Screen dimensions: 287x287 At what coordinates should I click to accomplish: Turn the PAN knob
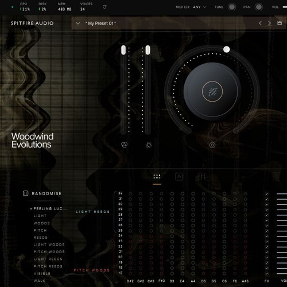click(259, 7)
